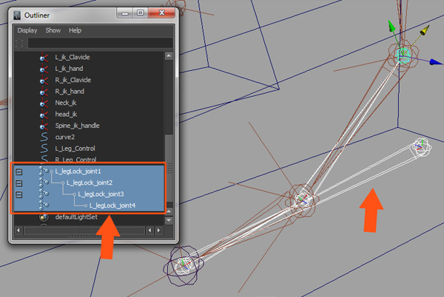The image size is (444, 297).
Task: Click the yellow axis manipulator arrow
Action: pyautogui.click(x=425, y=30)
